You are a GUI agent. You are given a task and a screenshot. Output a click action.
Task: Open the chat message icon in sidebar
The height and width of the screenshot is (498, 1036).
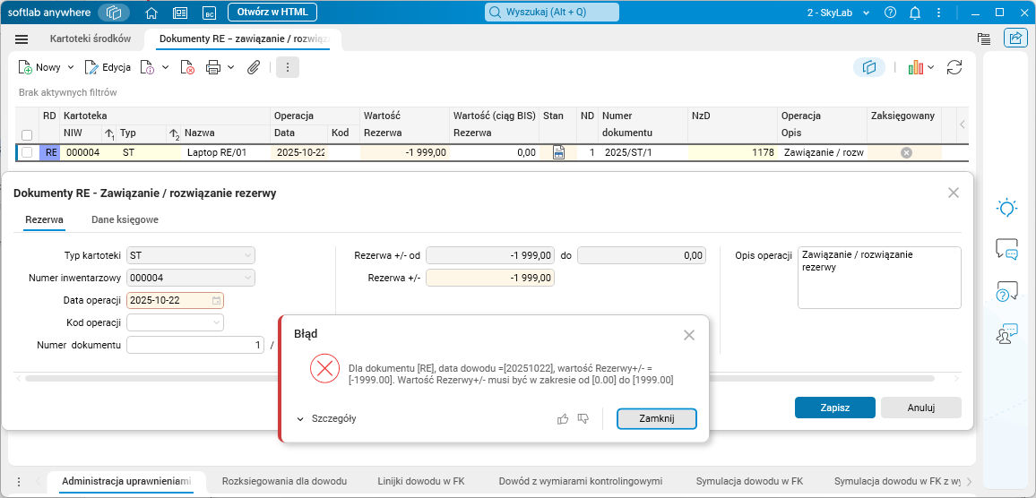pyautogui.click(x=1006, y=249)
